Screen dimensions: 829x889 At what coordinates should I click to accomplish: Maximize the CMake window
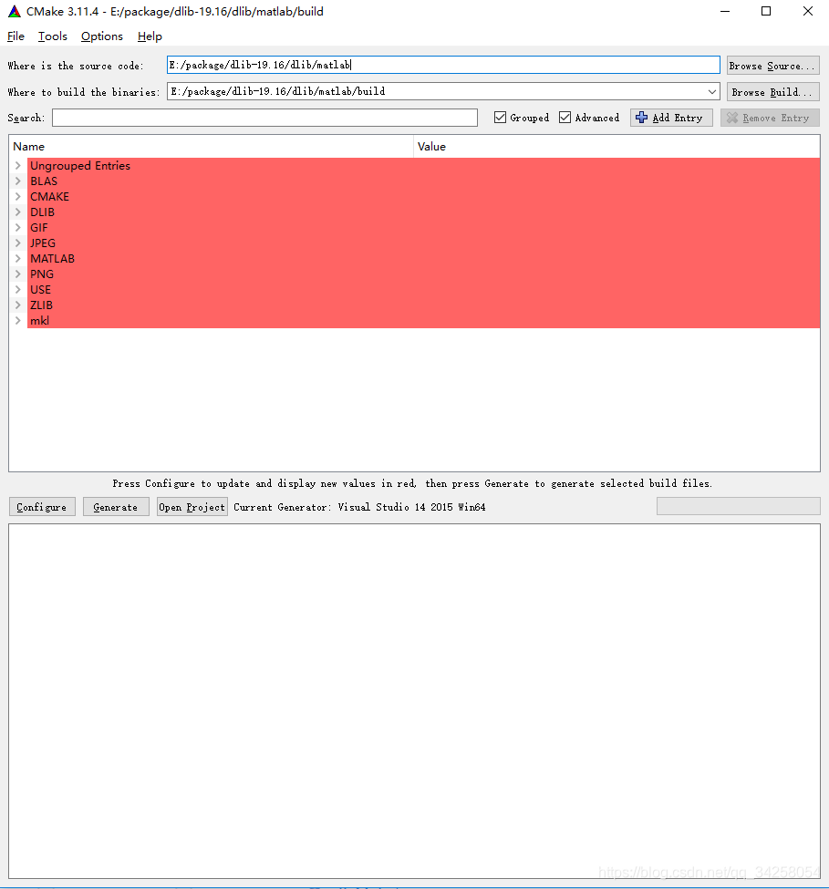tap(766, 11)
